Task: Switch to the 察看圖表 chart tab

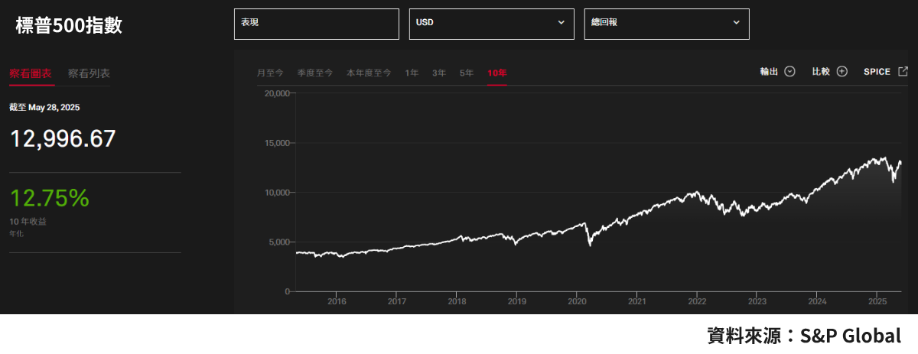Action: (x=31, y=73)
